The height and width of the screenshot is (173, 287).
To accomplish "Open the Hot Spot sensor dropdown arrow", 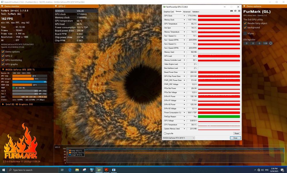I will 184,28.
